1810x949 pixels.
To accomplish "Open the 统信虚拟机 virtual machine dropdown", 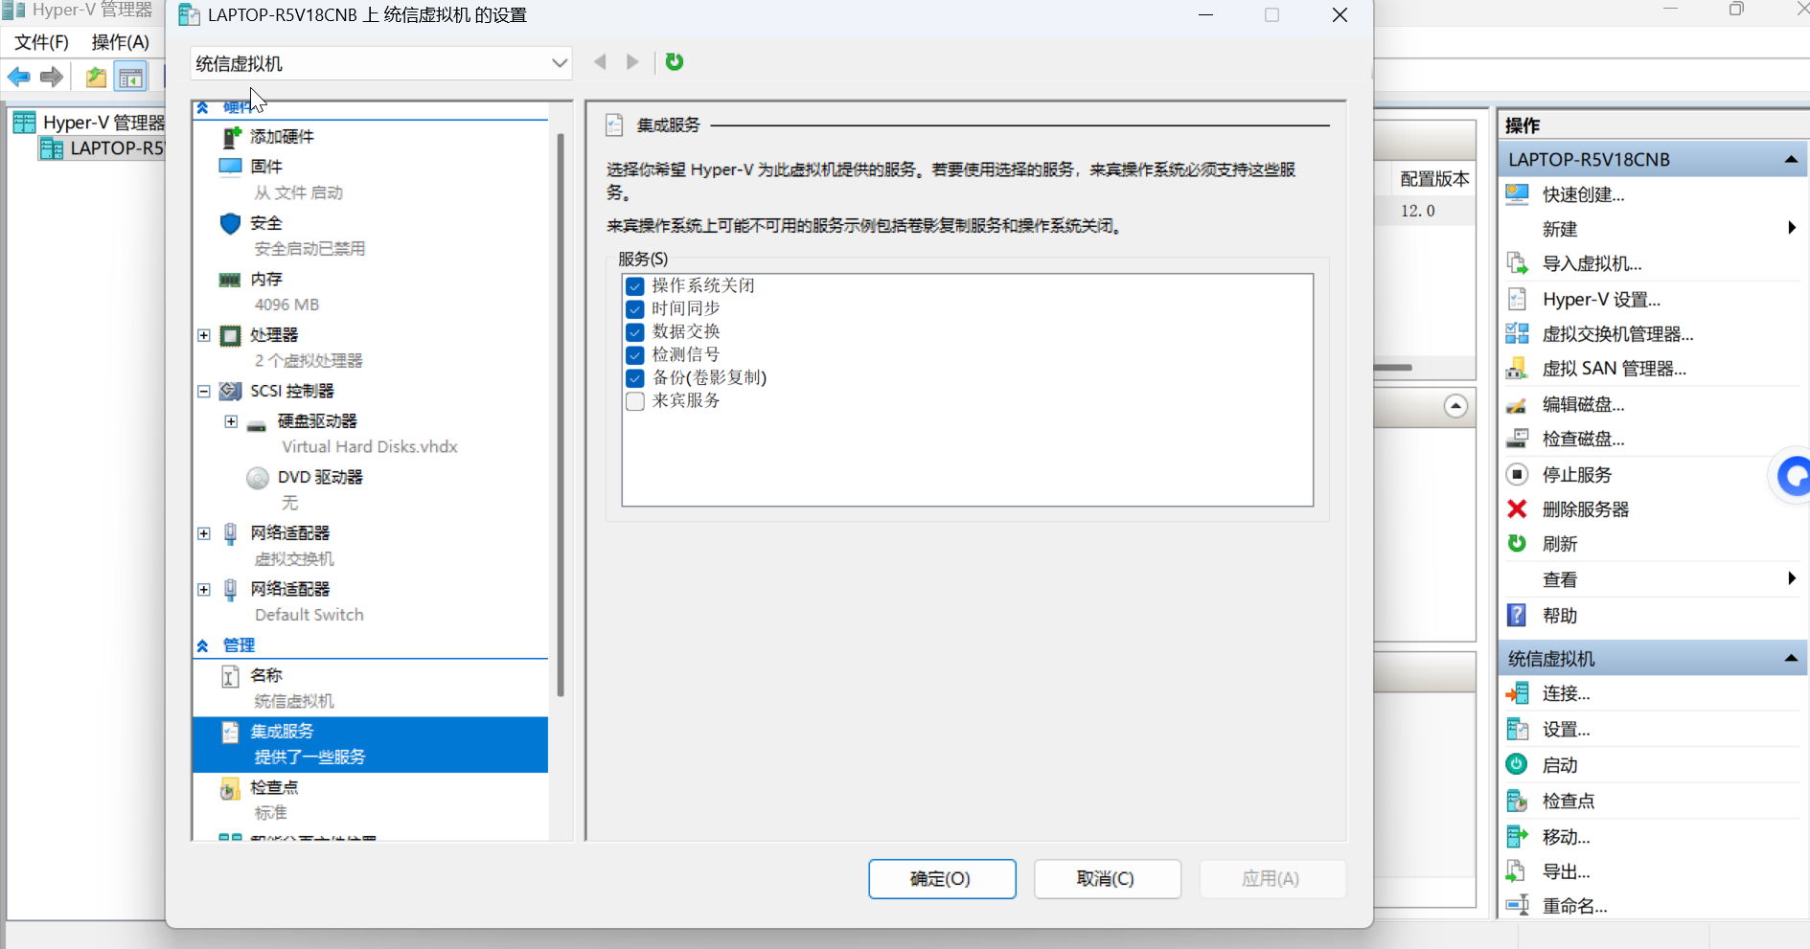I will click(x=380, y=63).
